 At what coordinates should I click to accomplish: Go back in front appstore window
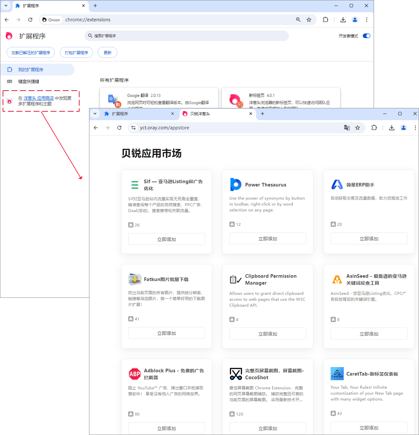96,128
